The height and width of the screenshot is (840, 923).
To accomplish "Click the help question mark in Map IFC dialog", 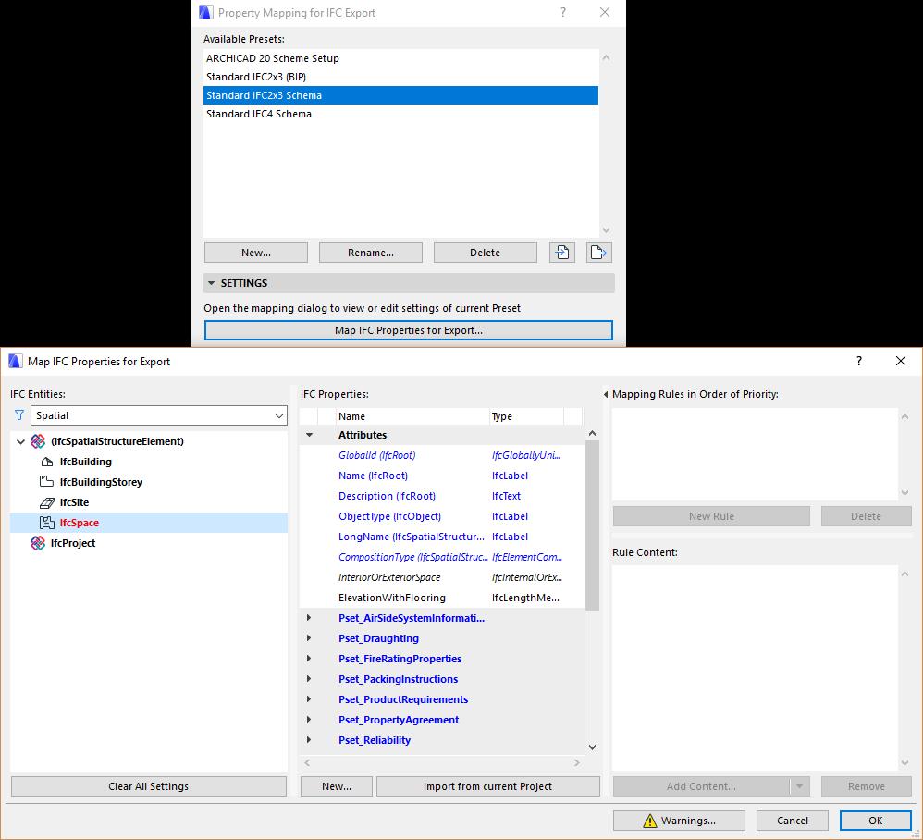I will (x=859, y=361).
